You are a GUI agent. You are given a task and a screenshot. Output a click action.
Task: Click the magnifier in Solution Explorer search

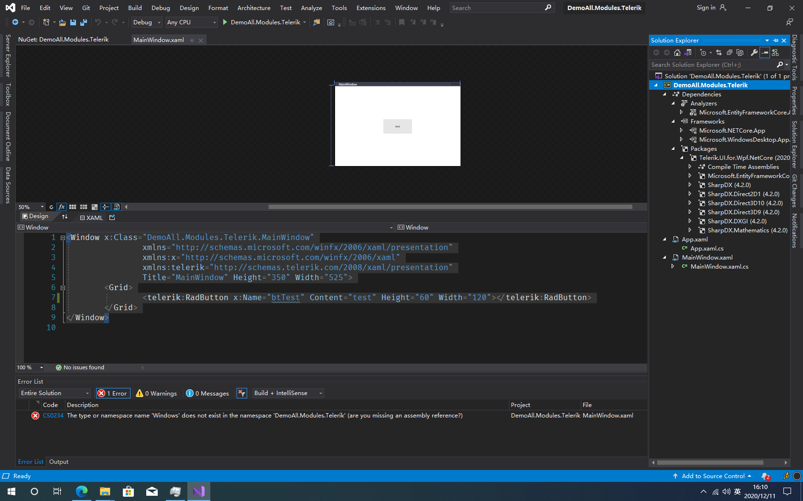coord(780,64)
